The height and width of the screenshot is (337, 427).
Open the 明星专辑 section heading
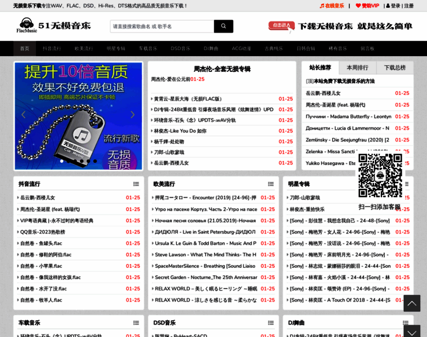(299, 184)
